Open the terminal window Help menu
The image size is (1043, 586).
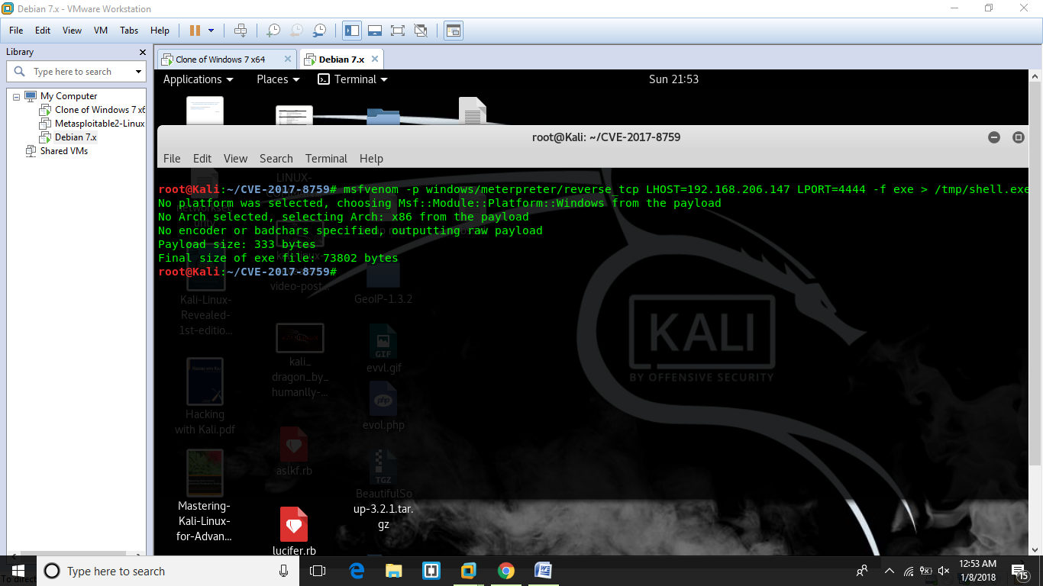coord(371,159)
